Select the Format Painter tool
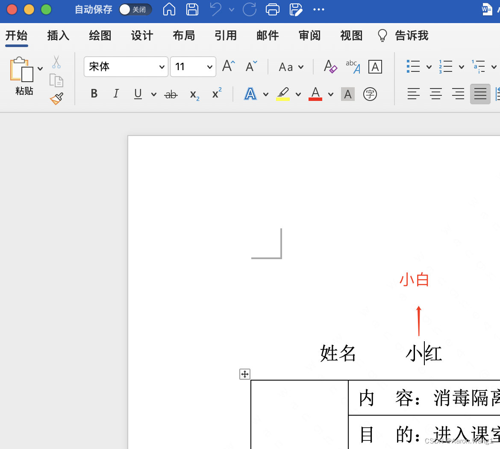 [56, 98]
